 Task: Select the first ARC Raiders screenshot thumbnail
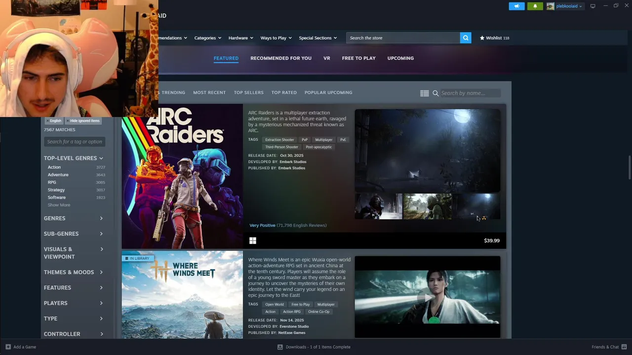(x=379, y=206)
